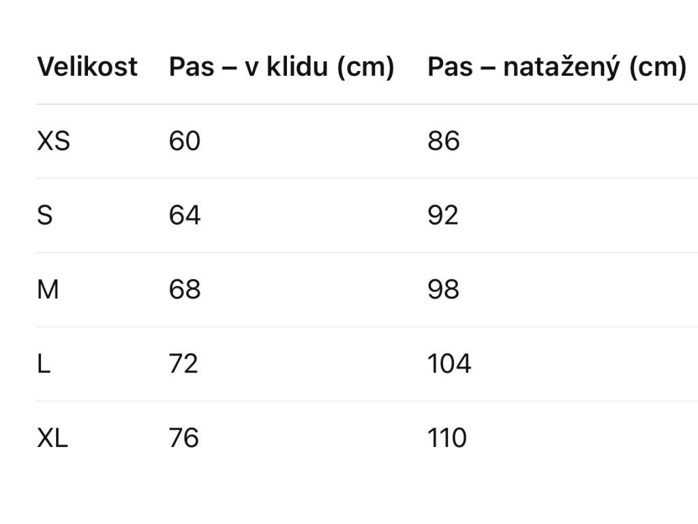
Task: Click the stretched waist value 104
Action: coord(449,364)
